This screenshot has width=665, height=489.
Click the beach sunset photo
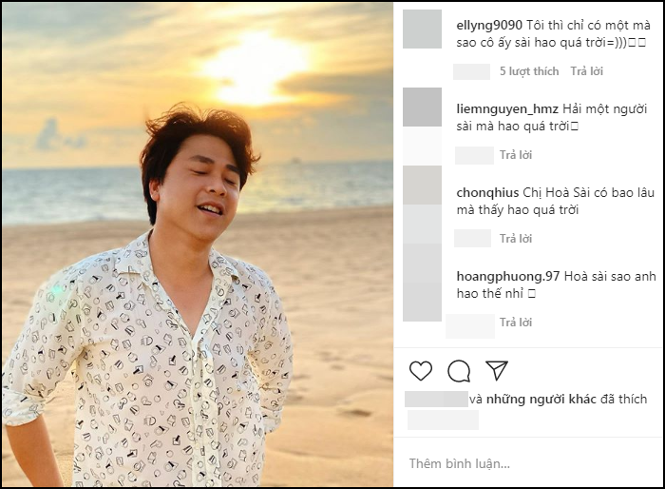(197, 244)
